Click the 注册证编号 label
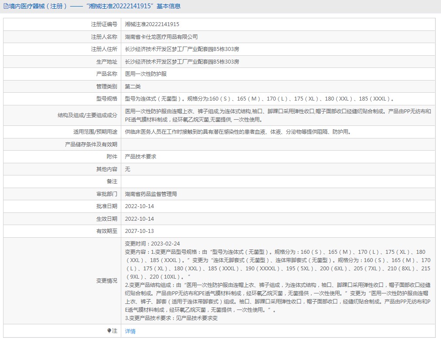The height and width of the screenshot is (340, 441). (104, 24)
